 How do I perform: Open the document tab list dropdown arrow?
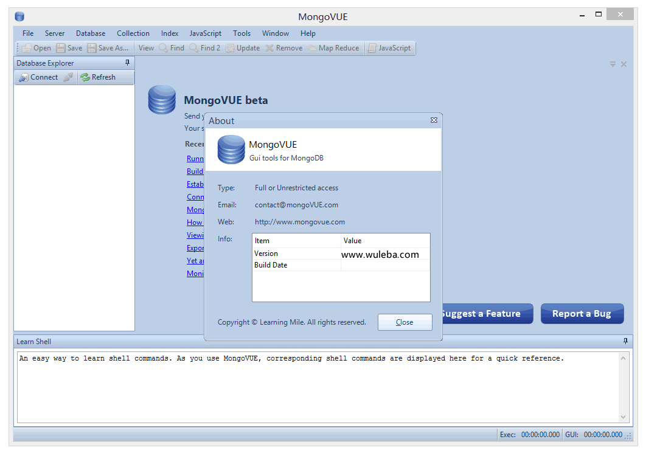(x=613, y=64)
